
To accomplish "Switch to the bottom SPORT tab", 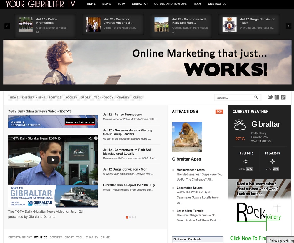I will tap(69, 237).
